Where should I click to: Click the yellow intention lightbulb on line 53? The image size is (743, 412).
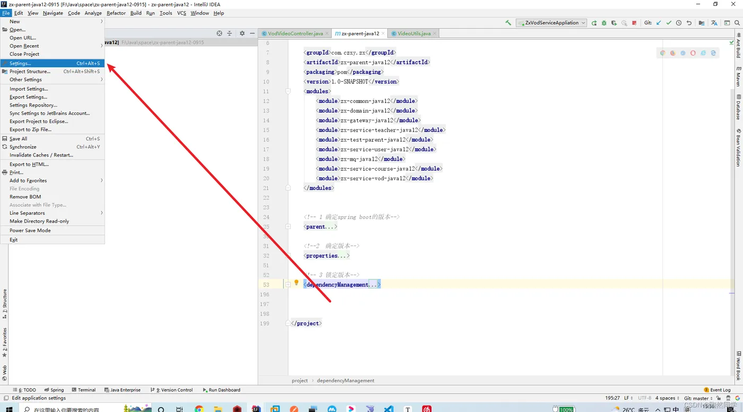(x=296, y=283)
